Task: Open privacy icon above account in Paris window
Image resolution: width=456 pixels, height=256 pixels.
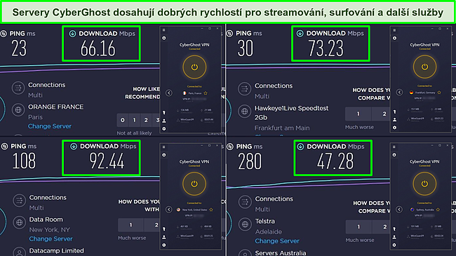Action: [164, 113]
